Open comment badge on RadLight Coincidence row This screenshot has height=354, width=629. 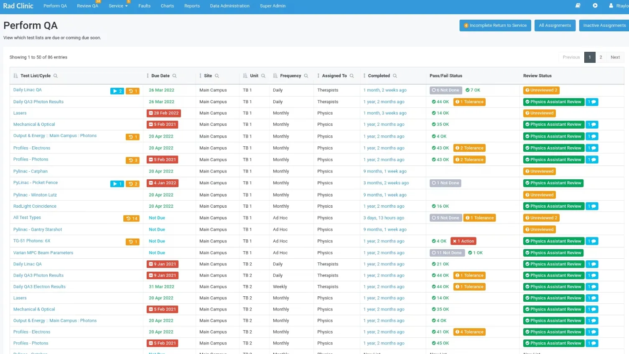592,206
